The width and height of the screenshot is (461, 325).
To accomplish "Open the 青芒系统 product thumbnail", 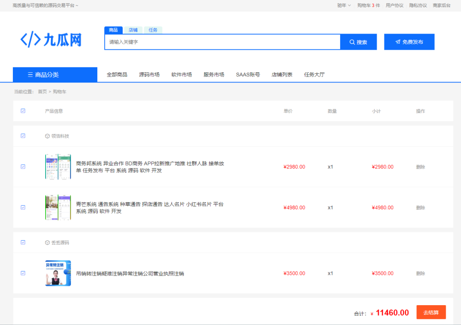I will [x=58, y=207].
